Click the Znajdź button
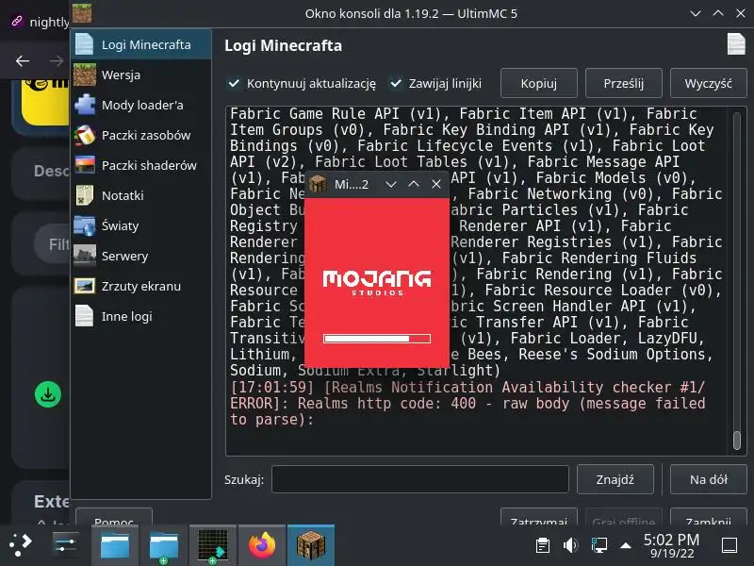Image resolution: width=754 pixels, height=566 pixels. coord(615,479)
